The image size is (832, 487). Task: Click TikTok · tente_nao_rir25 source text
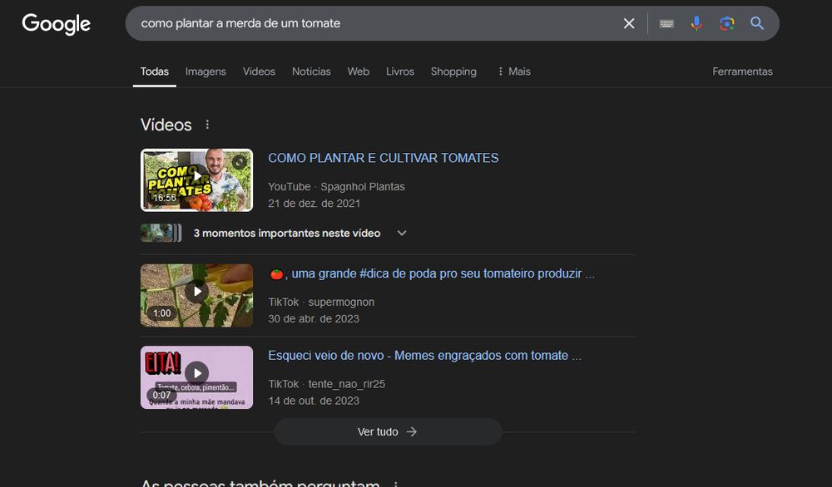pos(326,384)
